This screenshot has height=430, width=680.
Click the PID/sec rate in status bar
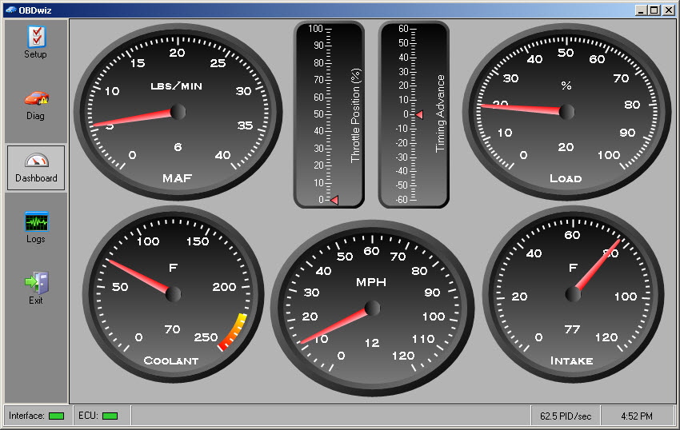566,416
